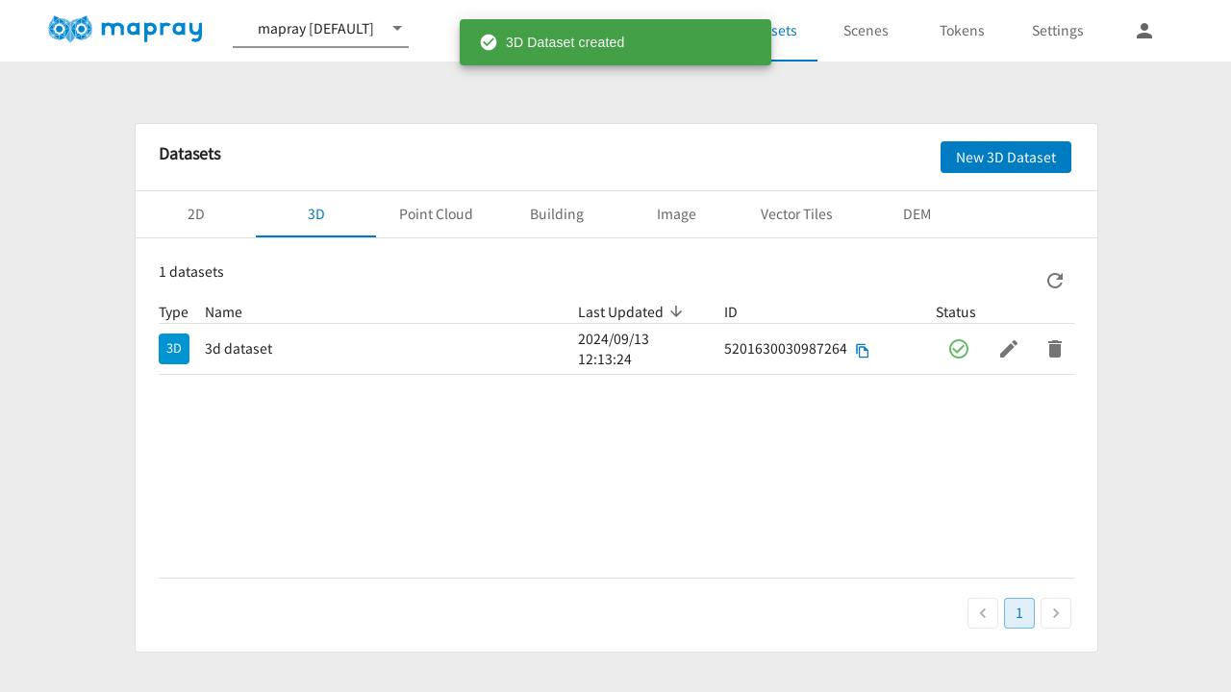Click the blue 3D type badge
This screenshot has height=692, width=1231.
[x=174, y=349]
